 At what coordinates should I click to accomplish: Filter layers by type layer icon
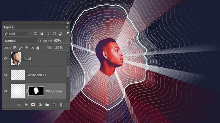(48, 34)
